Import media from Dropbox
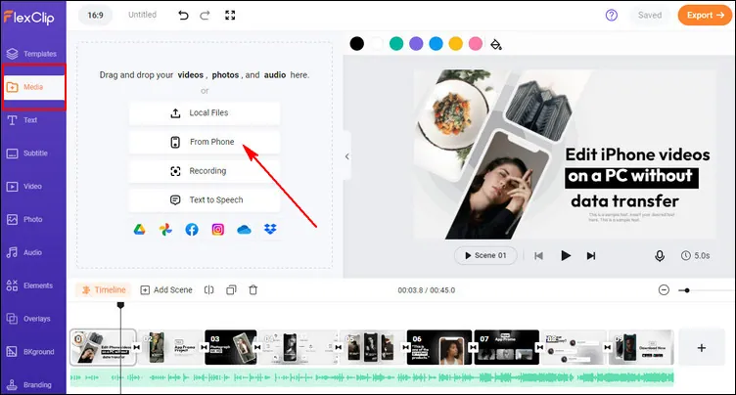 pos(270,230)
